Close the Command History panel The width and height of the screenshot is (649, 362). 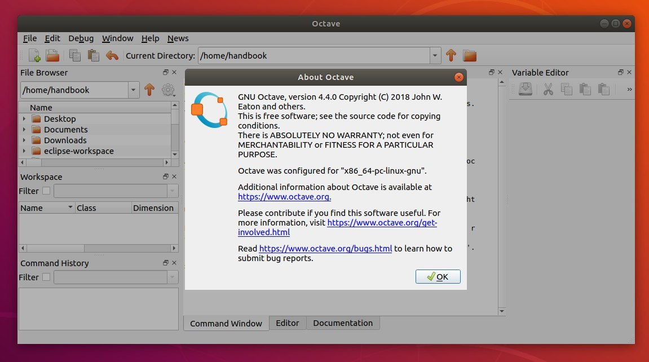pos(174,263)
